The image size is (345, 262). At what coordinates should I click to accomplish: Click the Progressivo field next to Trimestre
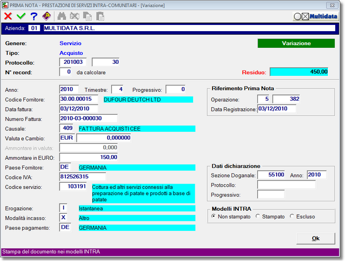tap(176, 89)
